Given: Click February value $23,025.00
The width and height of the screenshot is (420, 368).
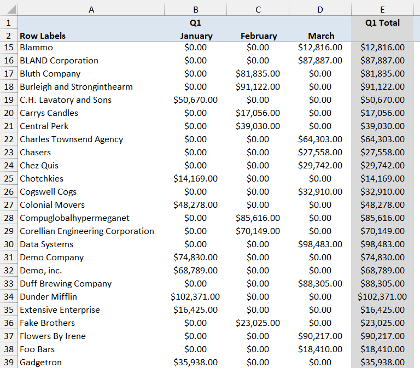Looking at the screenshot, I should coord(258,323).
